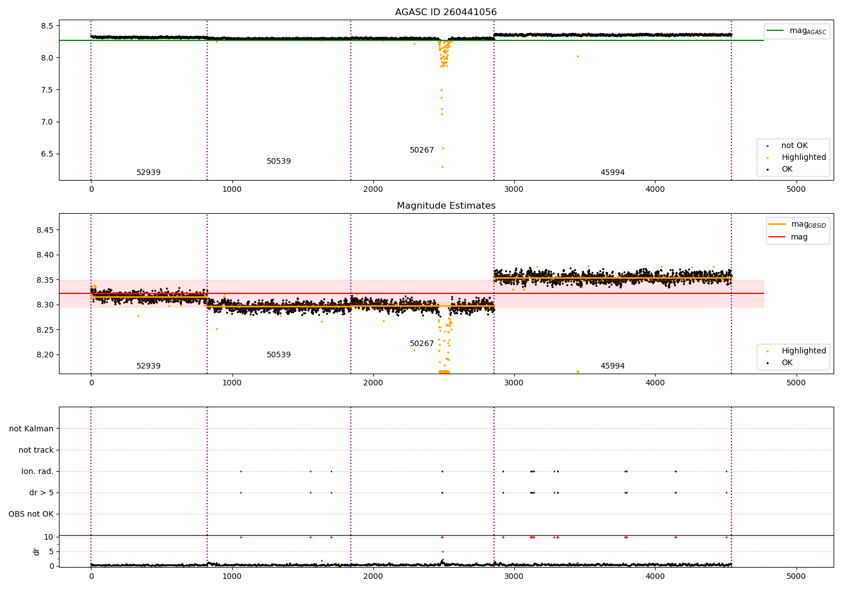Viewport: 842px width, 589px height.
Task: Click x-axis tick 2000 under Magnitude Estimates plot
Action: pyautogui.click(x=373, y=383)
